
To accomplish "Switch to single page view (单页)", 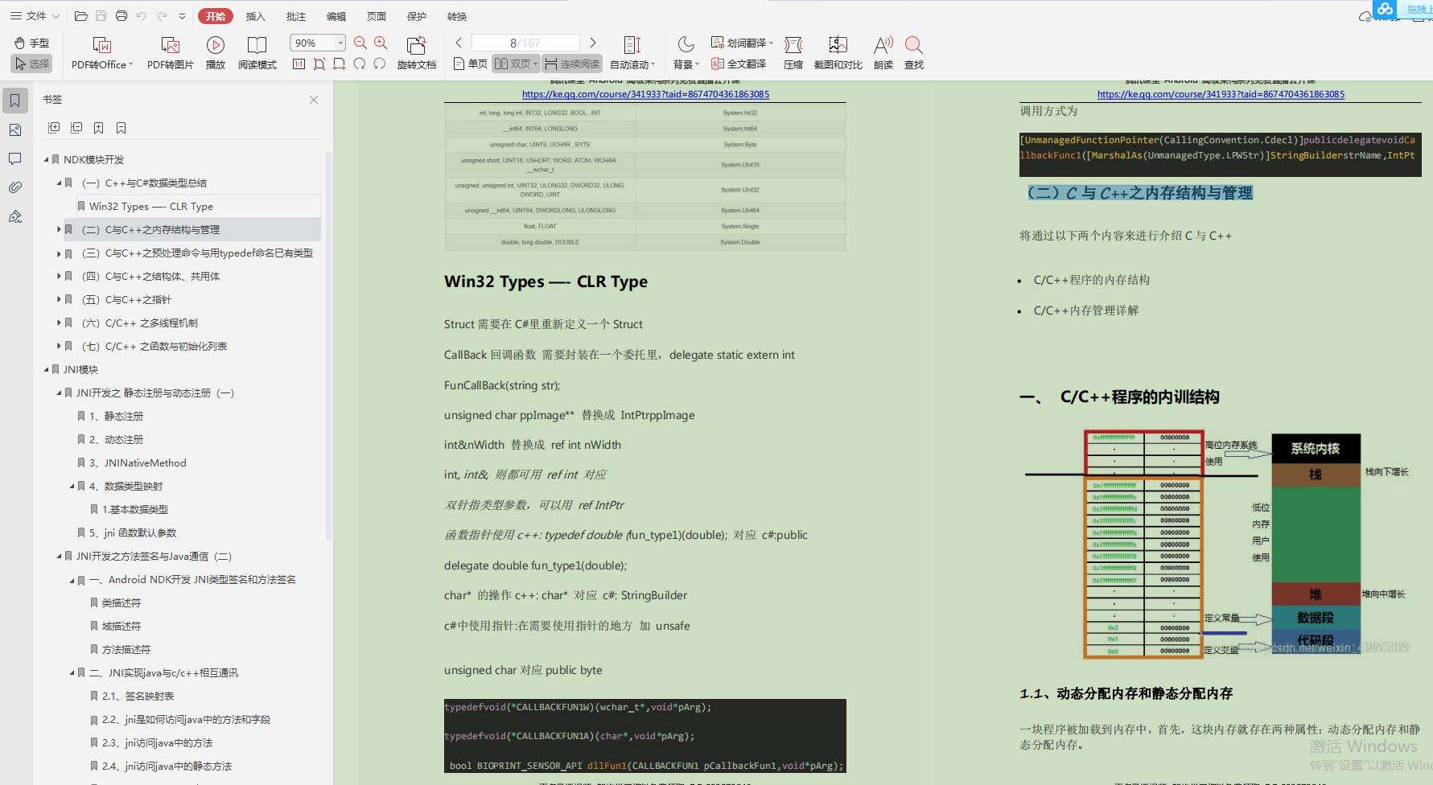I will click(x=470, y=64).
